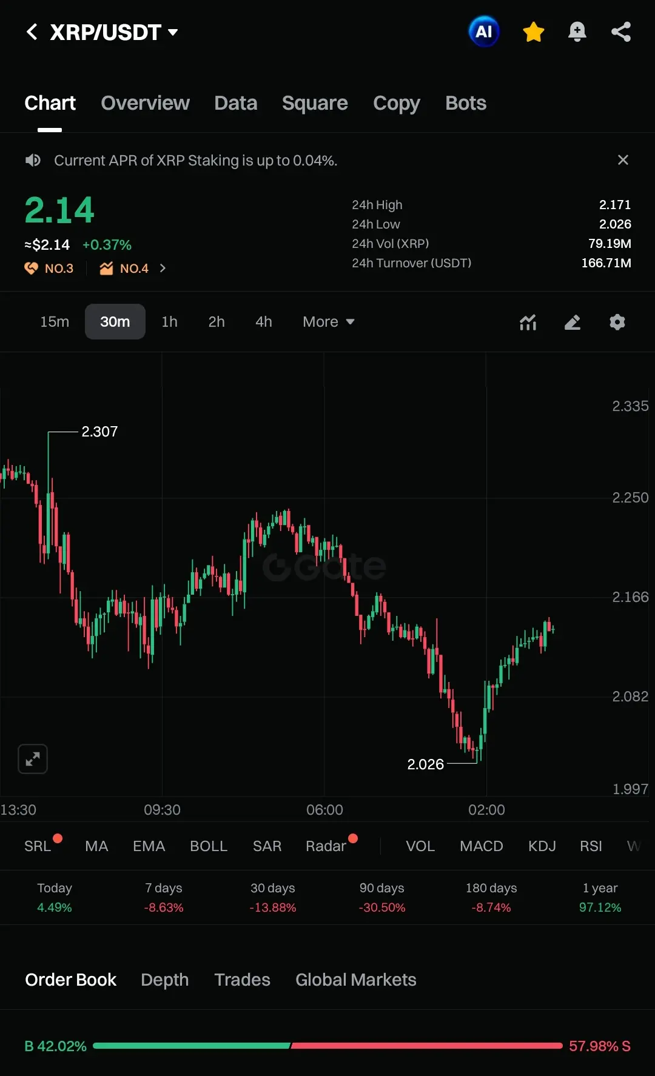Select the 30m timeframe

pyautogui.click(x=115, y=321)
